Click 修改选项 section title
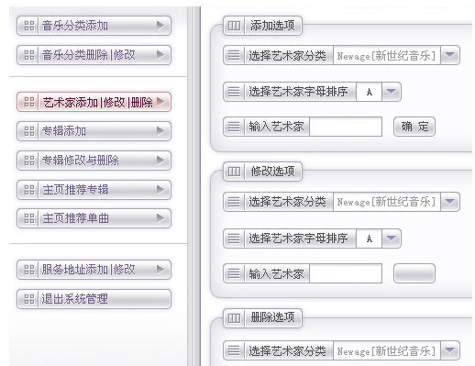Screen dimensions: 475x366 [x=272, y=172]
